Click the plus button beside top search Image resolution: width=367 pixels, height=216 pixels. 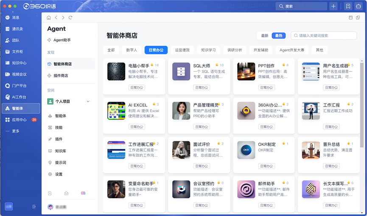pos(333,6)
